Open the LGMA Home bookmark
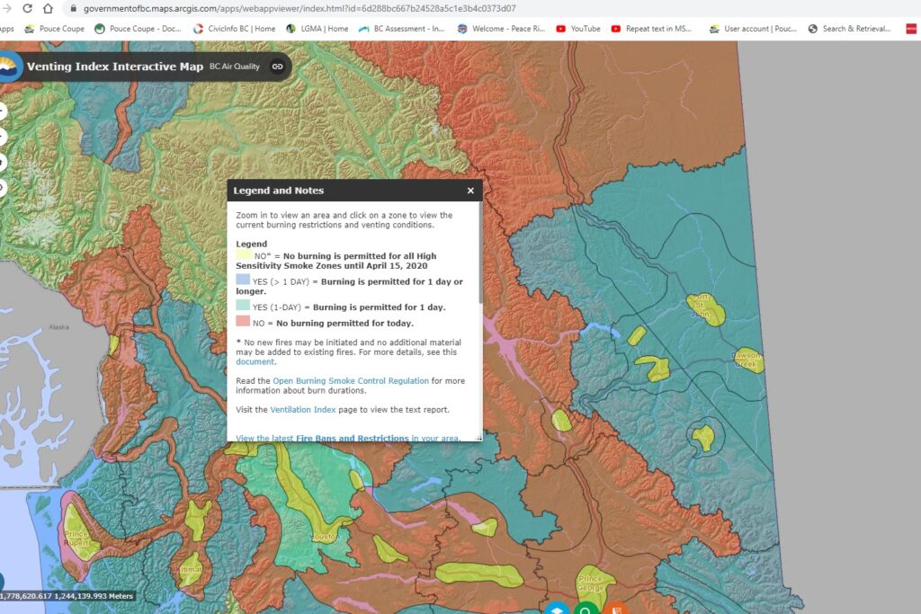Viewport: 921px width, 614px height. (x=317, y=28)
